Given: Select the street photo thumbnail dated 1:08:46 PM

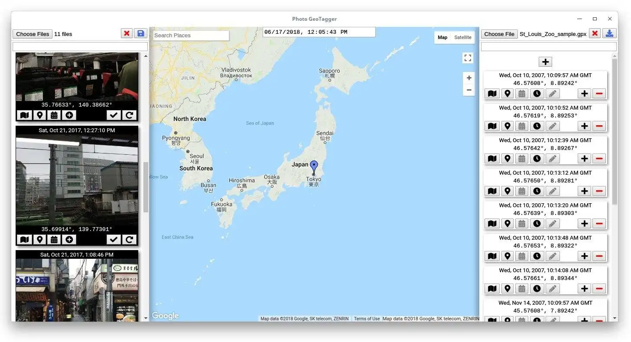Looking at the screenshot, I should click(x=77, y=290).
